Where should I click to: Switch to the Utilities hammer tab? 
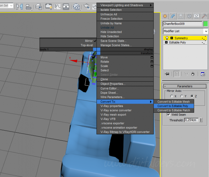pos(204,16)
